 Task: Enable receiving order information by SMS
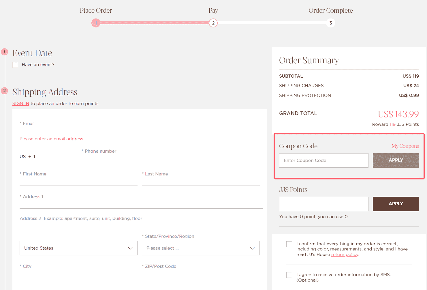click(289, 275)
